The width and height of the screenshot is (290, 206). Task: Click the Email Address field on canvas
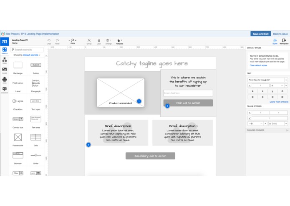point(188,93)
